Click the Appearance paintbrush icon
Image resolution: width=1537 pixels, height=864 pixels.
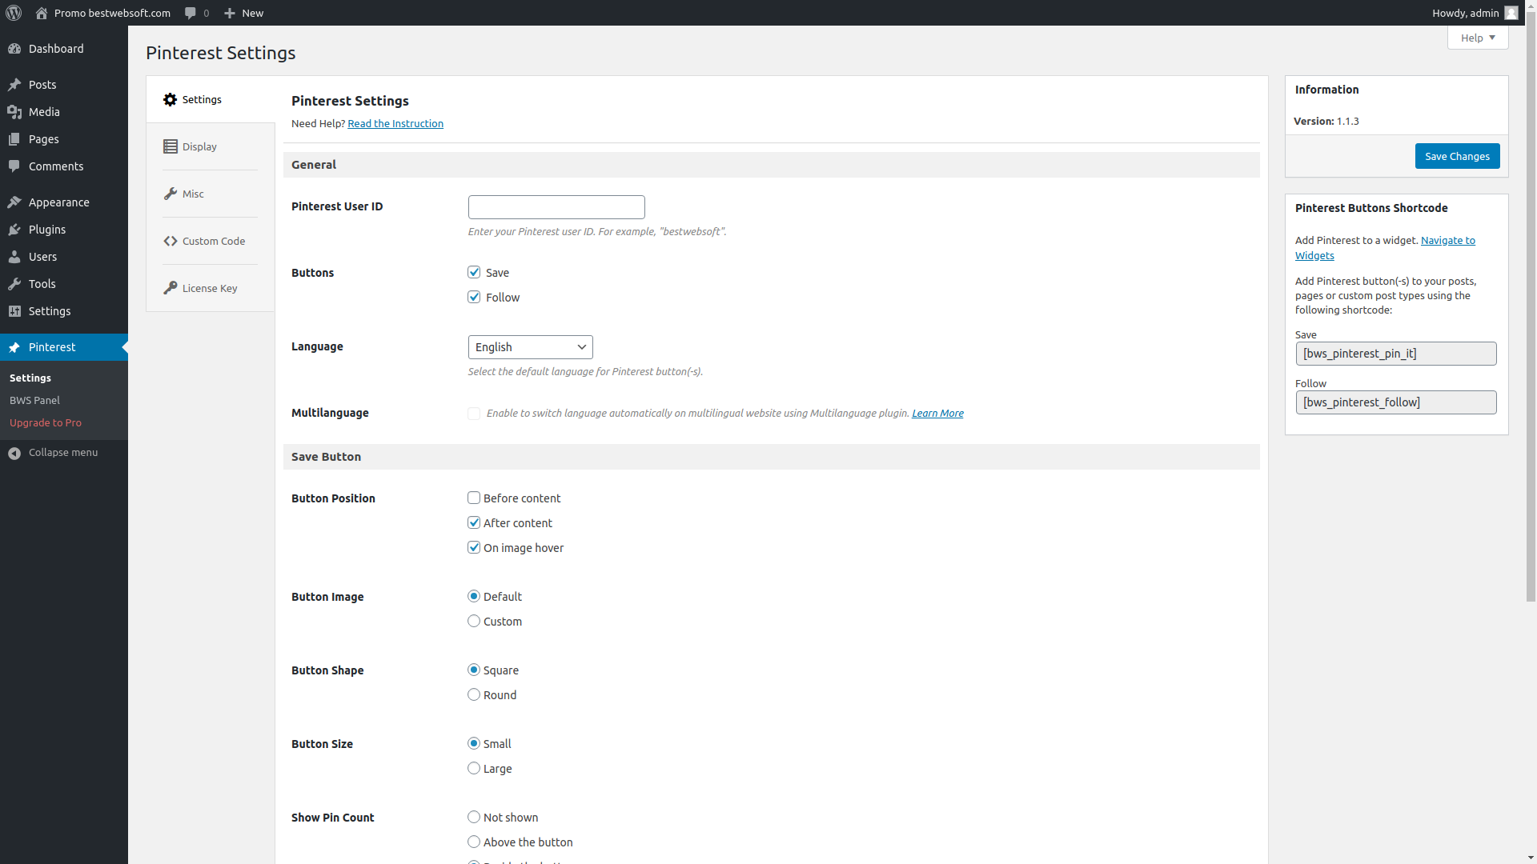point(14,202)
